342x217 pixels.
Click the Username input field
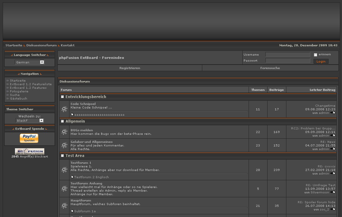pyautogui.click(x=288, y=54)
